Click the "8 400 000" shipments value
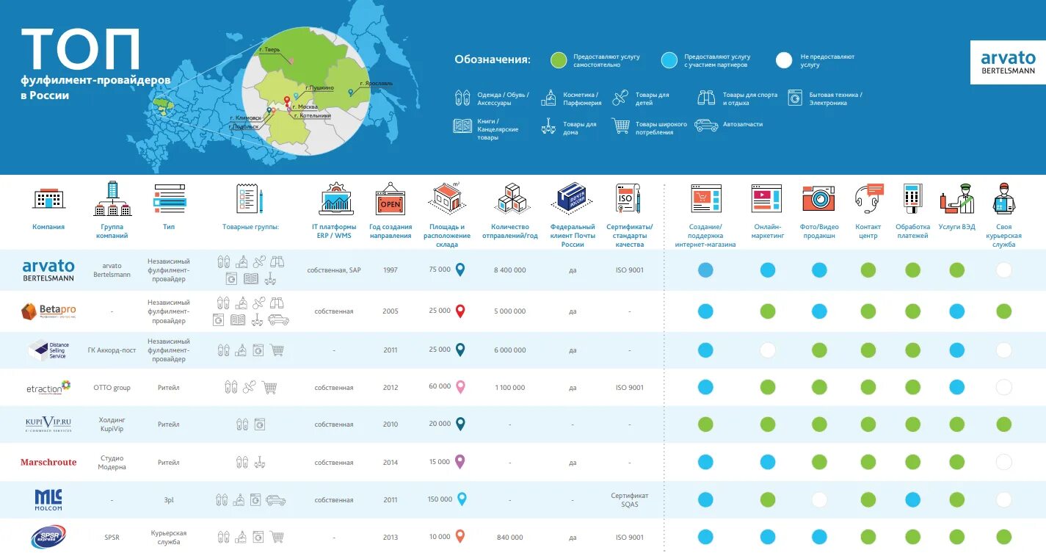 click(510, 270)
